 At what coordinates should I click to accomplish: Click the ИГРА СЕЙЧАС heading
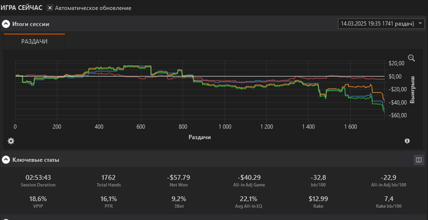point(21,8)
